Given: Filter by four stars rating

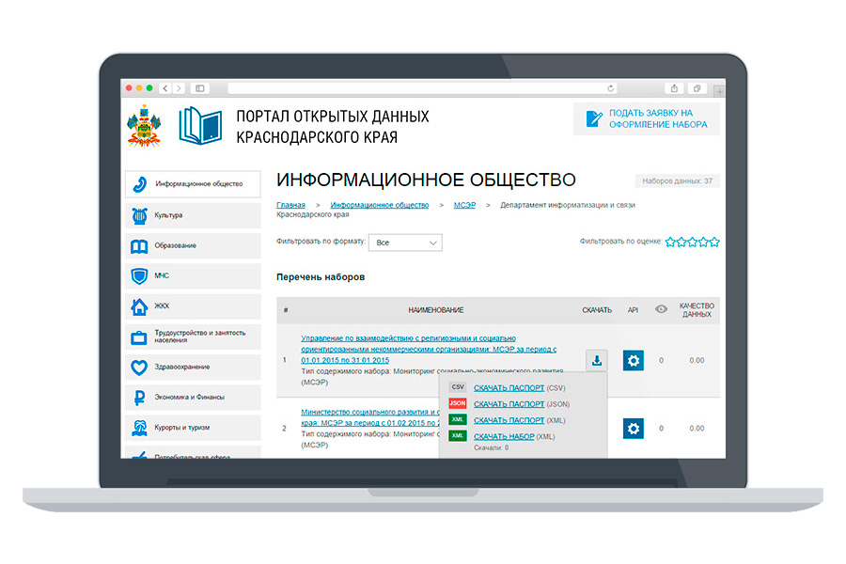Looking at the screenshot, I should click(x=703, y=242).
